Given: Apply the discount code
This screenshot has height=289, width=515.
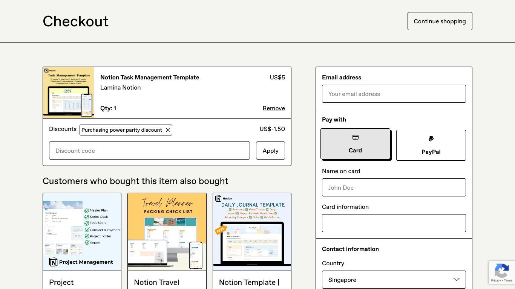Looking at the screenshot, I should pyautogui.click(x=270, y=151).
